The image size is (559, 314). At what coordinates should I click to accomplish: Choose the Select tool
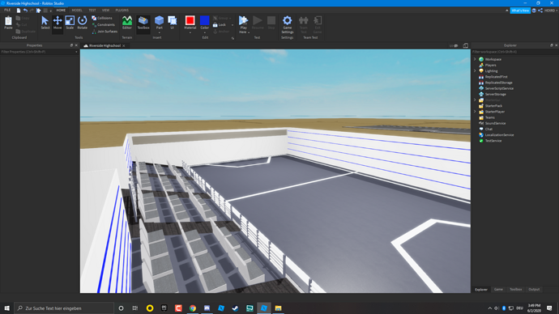[x=45, y=23]
